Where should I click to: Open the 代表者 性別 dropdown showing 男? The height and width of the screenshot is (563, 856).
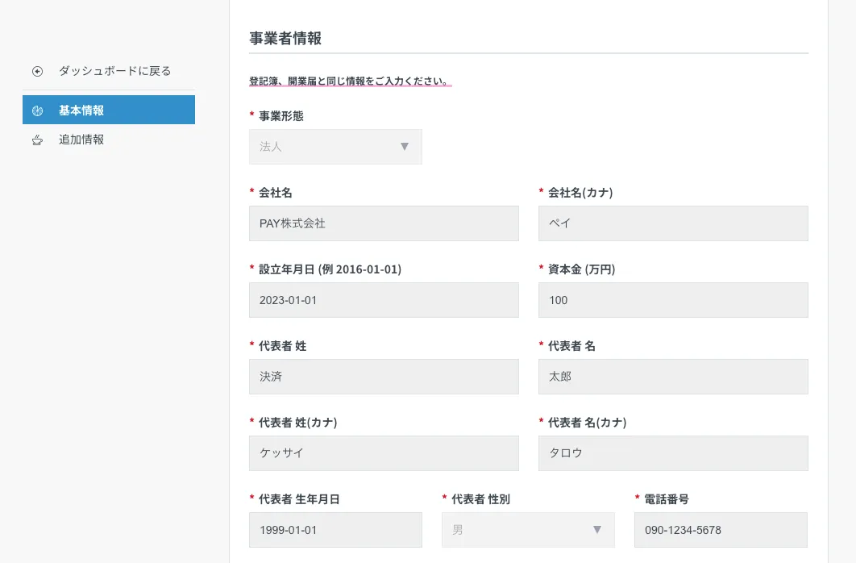pyautogui.click(x=528, y=530)
